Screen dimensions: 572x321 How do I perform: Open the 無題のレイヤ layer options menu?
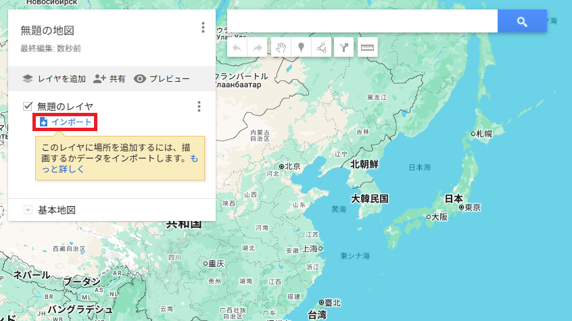(199, 107)
